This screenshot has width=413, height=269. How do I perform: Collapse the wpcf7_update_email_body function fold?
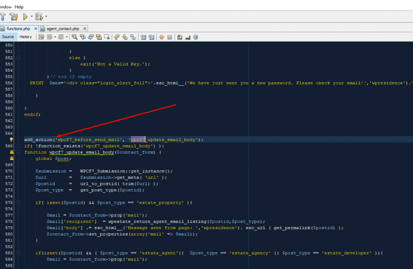coord(19,152)
